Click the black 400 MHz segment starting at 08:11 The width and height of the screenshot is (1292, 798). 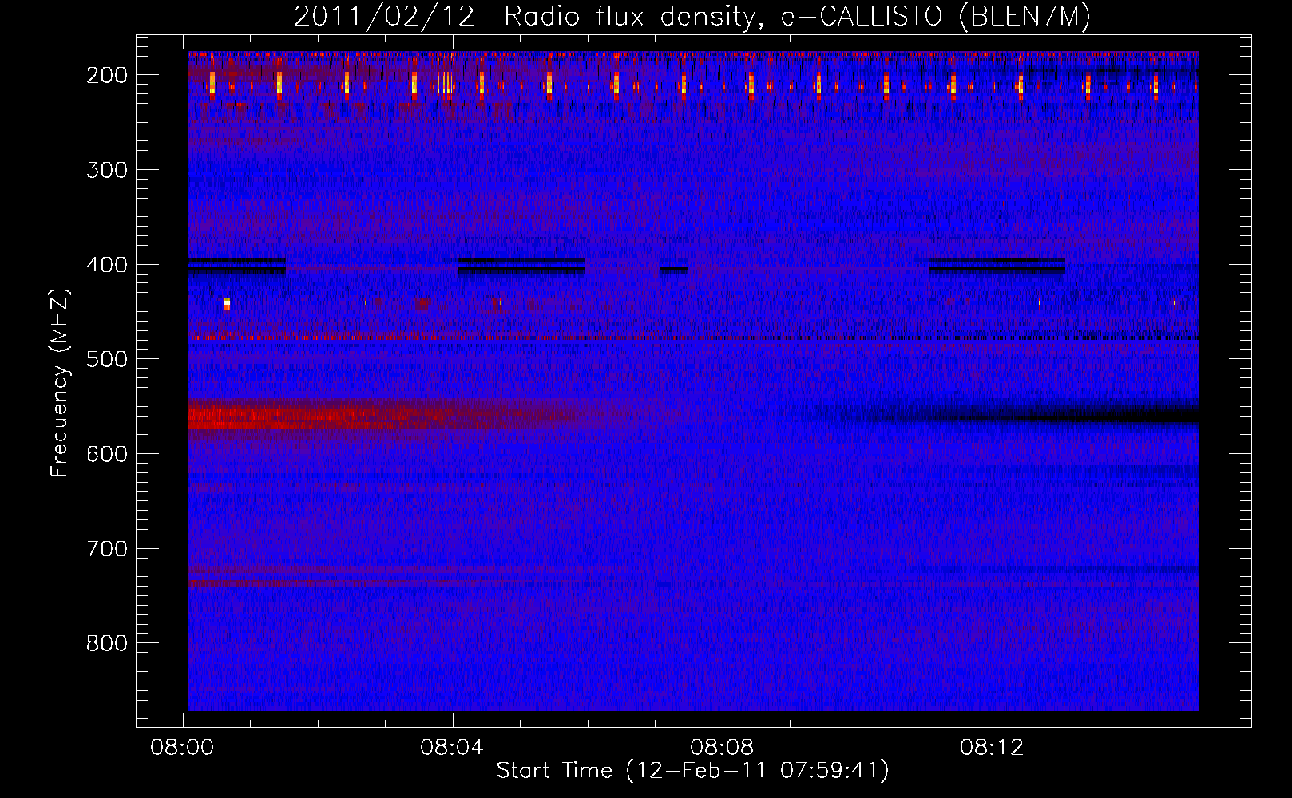[x=997, y=266]
